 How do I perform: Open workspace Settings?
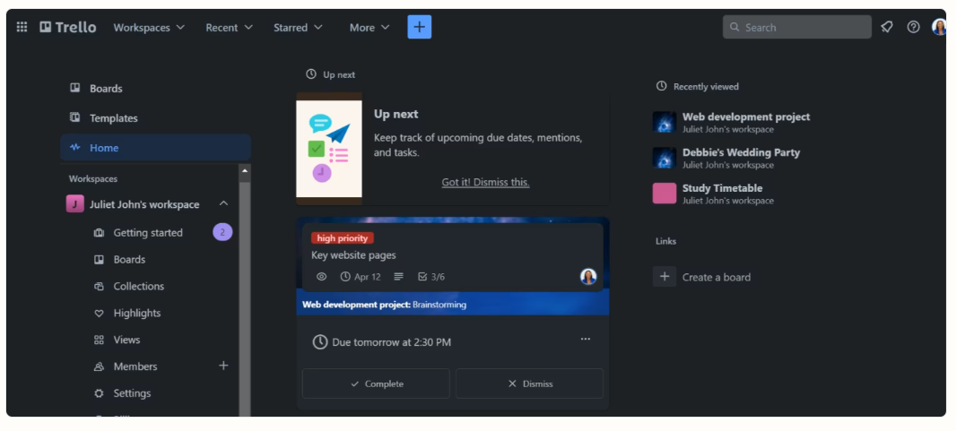(x=133, y=393)
